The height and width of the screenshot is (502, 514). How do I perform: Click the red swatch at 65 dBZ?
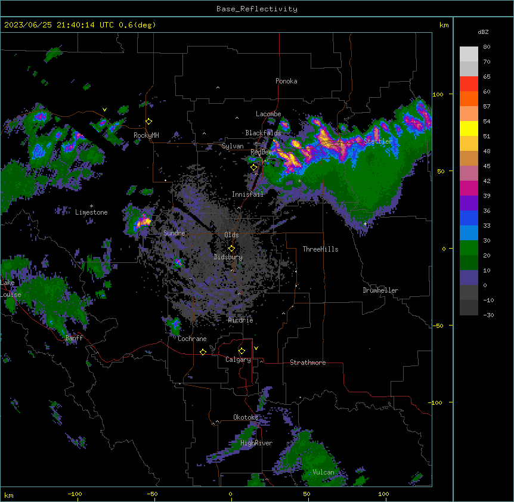[469, 83]
